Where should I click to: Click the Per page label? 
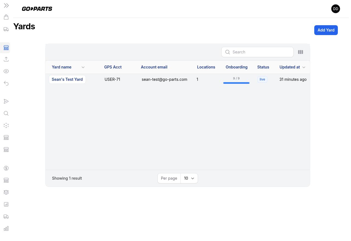[169, 178]
